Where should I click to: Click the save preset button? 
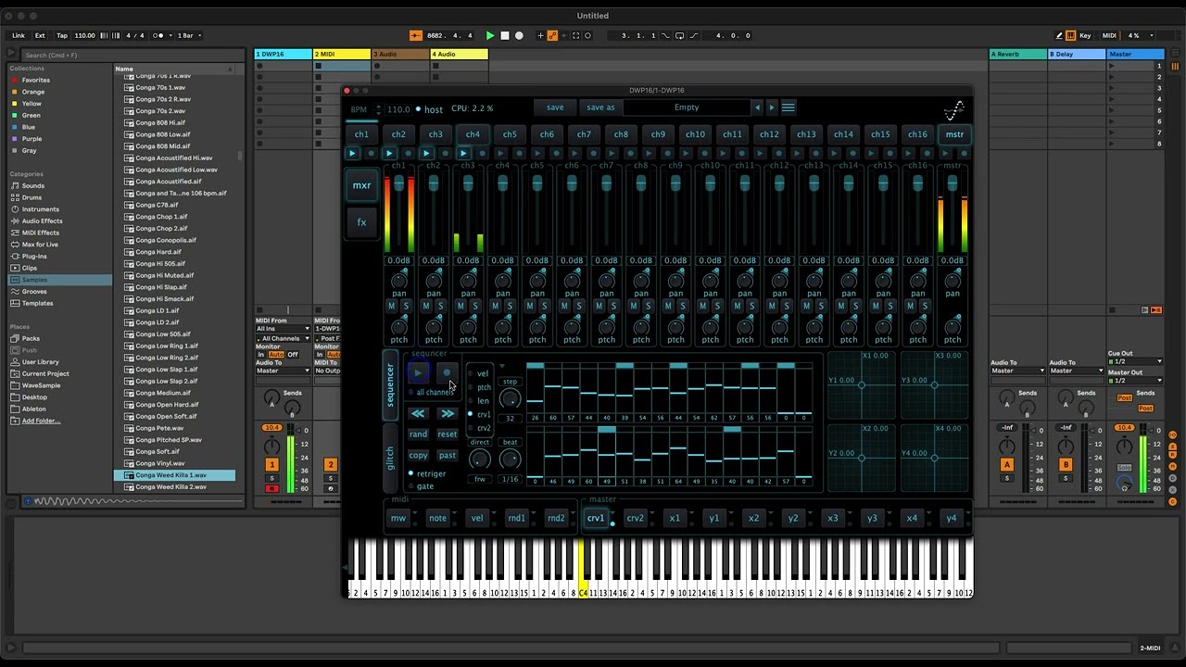(555, 107)
